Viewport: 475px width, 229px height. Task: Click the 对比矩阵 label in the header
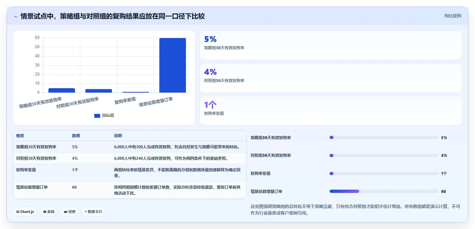(x=453, y=16)
